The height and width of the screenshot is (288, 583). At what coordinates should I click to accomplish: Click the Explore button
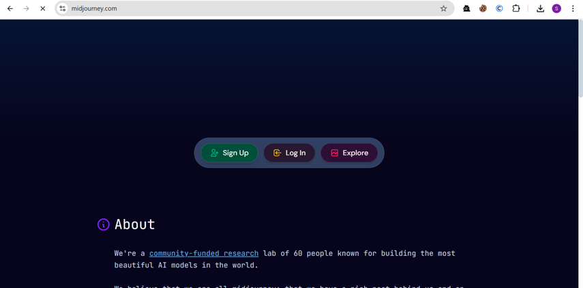[349, 153]
